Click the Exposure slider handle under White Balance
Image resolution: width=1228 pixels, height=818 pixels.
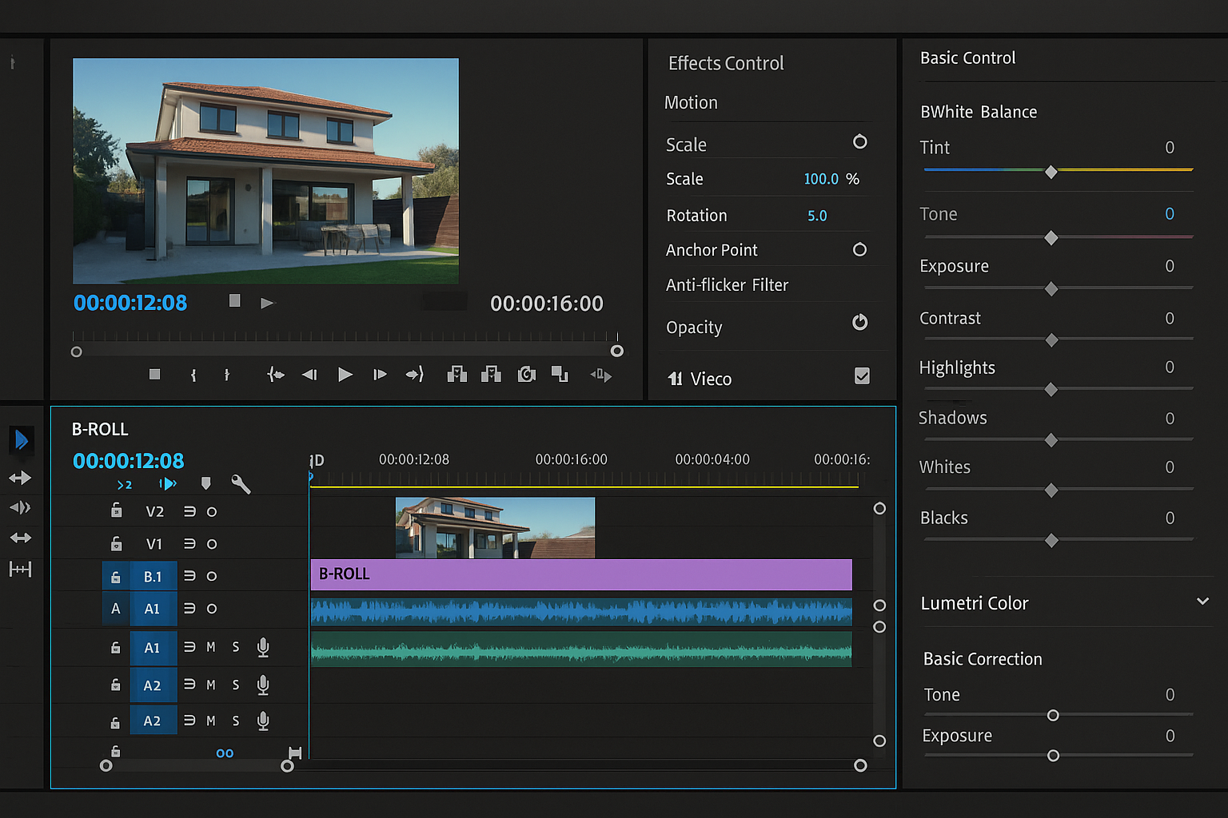[1051, 288]
